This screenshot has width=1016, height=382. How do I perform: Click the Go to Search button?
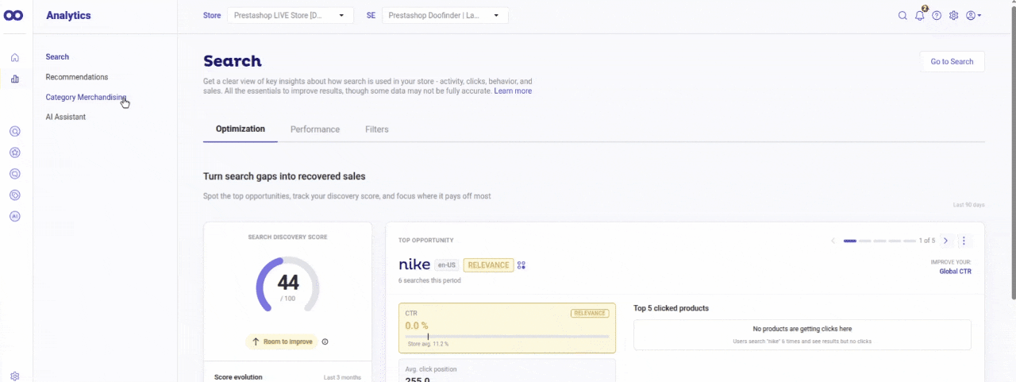click(x=952, y=62)
